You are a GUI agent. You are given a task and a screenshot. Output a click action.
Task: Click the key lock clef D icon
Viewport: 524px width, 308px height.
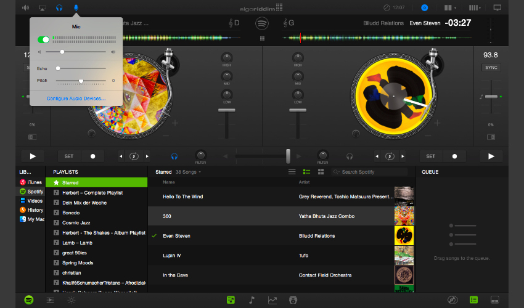tap(234, 23)
